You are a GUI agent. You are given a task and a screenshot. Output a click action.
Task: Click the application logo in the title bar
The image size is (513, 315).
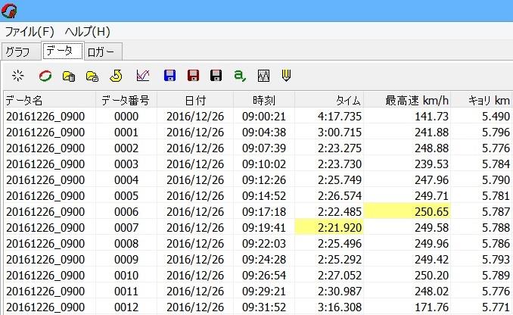[9, 11]
